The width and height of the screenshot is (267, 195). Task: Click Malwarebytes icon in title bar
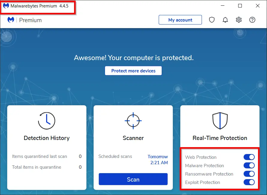click(6, 6)
